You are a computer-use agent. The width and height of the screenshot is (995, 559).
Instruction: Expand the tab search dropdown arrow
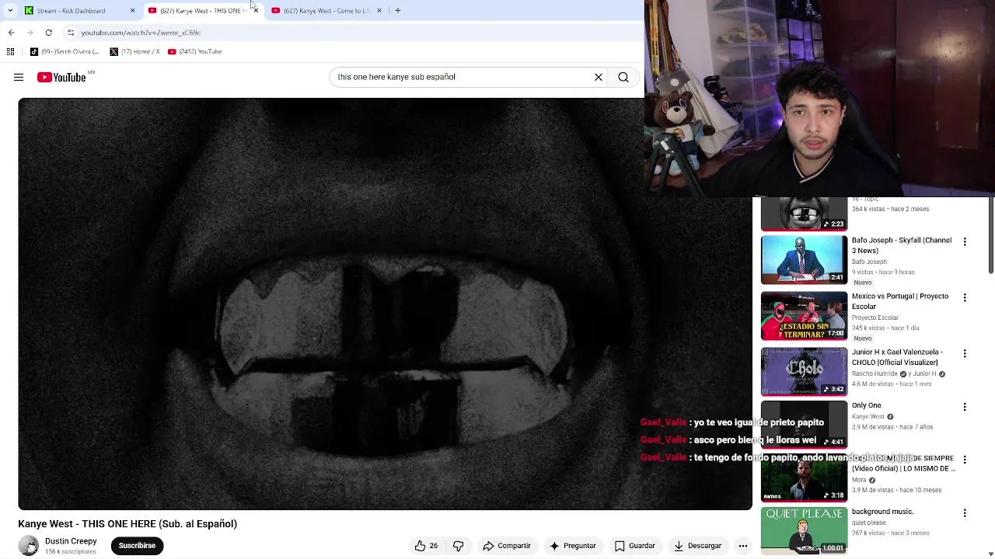pyautogui.click(x=10, y=11)
